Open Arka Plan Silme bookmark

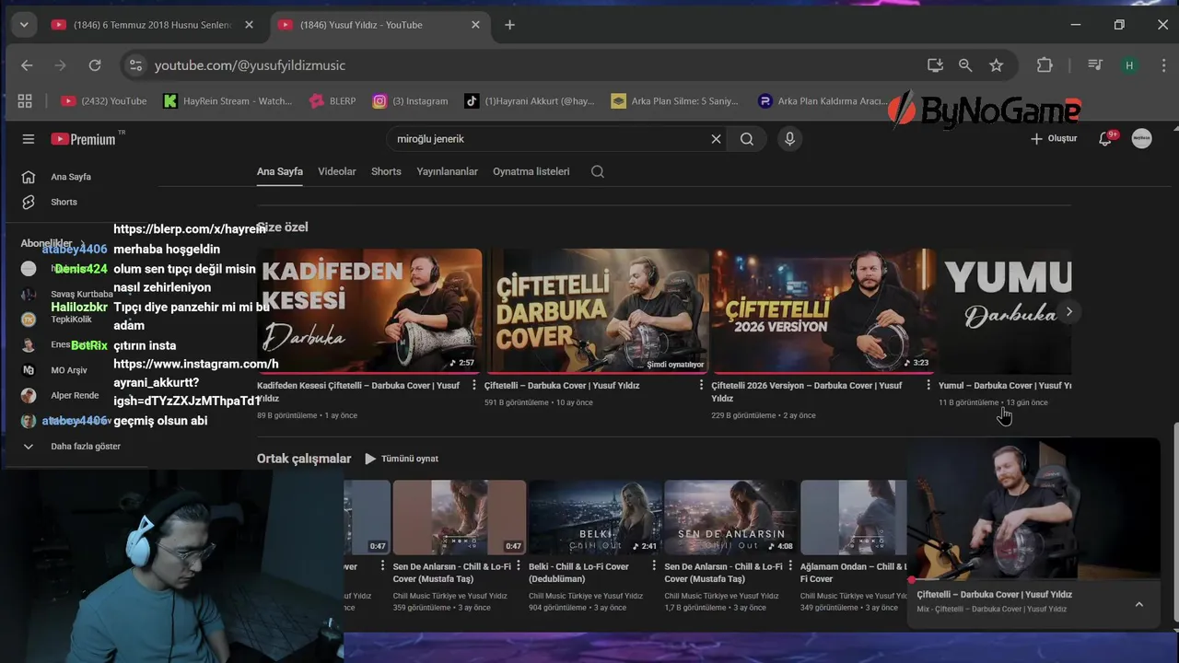(x=674, y=101)
